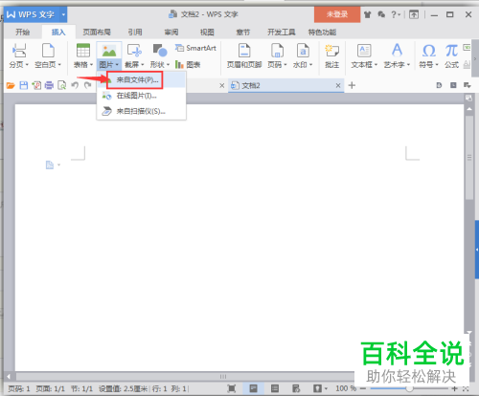Zoom in with the plus button

pos(455,388)
